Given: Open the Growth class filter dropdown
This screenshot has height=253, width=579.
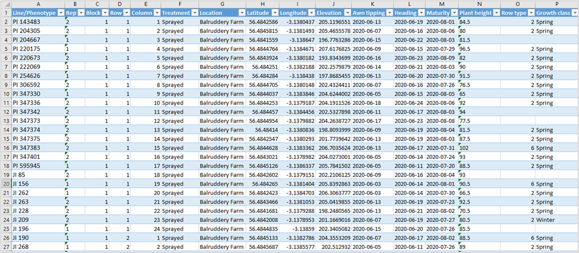Looking at the screenshot, I should click(574, 13).
